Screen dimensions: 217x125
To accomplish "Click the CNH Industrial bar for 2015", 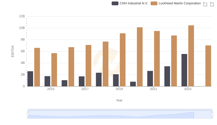I will [x=47, y=81].
